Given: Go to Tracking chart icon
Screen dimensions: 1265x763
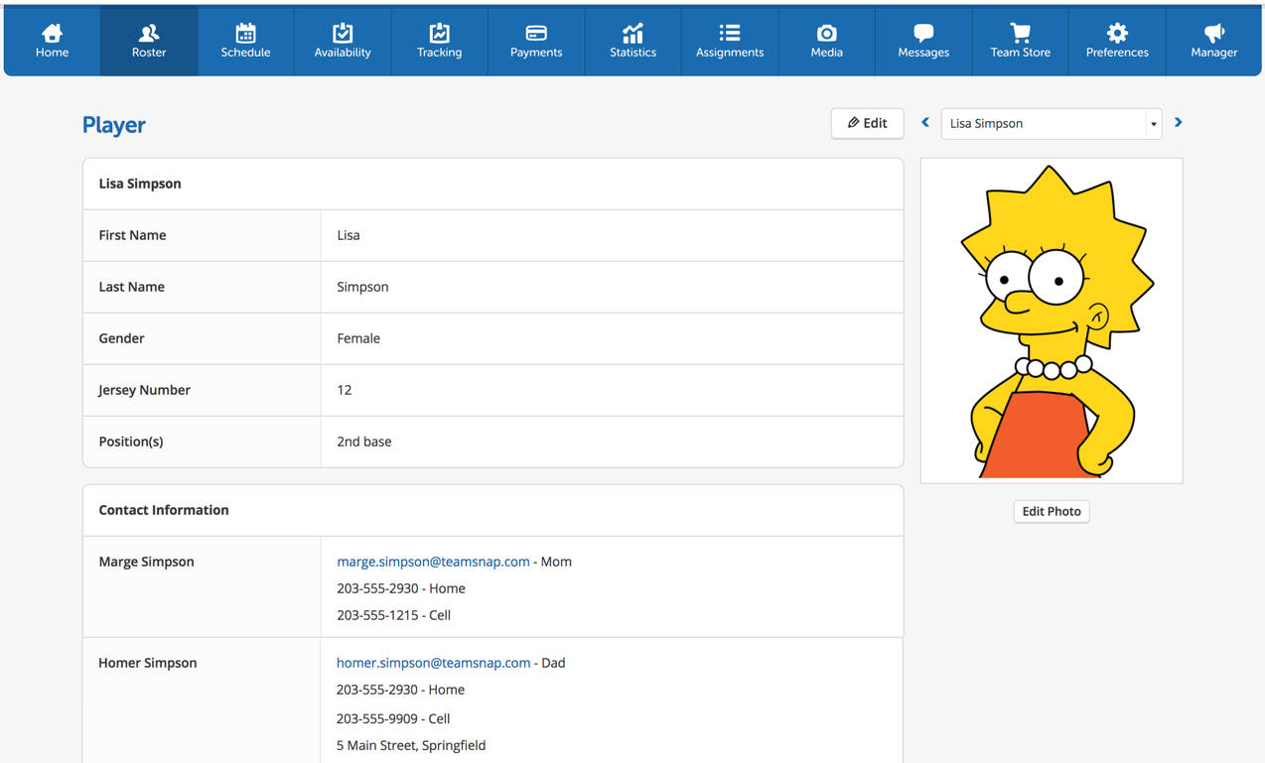Looking at the screenshot, I should (x=439, y=34).
